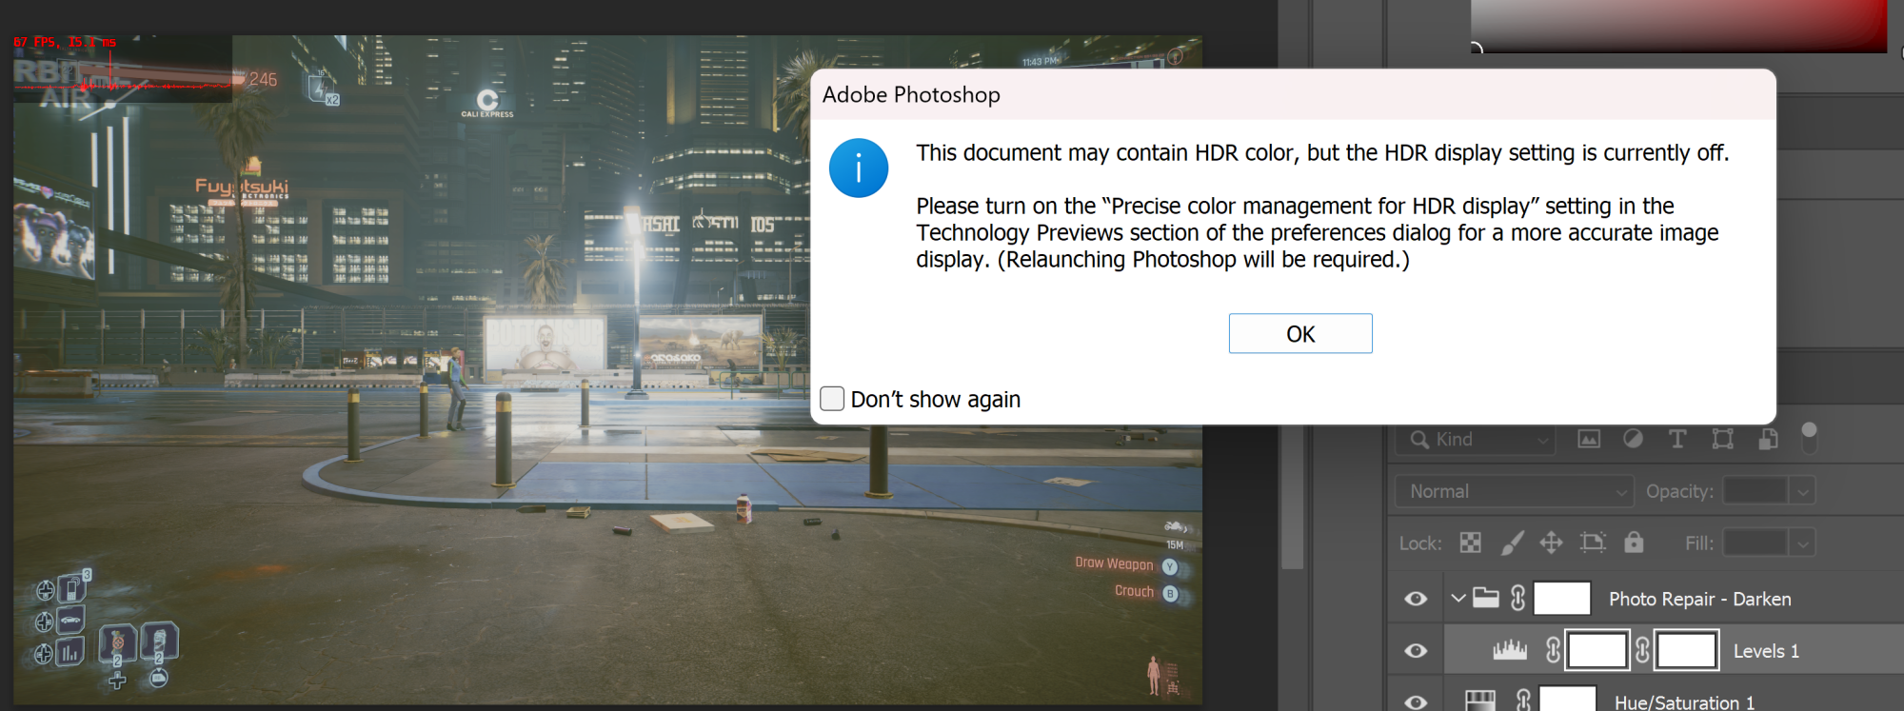Click the lock all padlock icon

[1634, 542]
